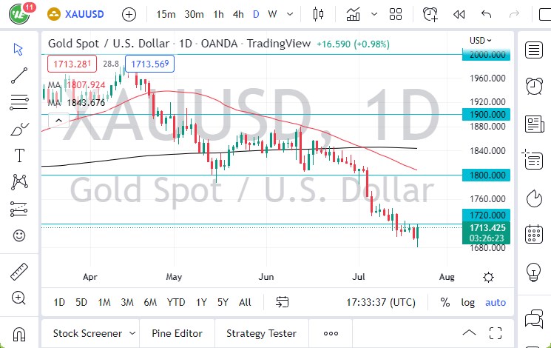This screenshot has width=551, height=348.
Task: Toggle percent scale mode
Action: point(445,302)
